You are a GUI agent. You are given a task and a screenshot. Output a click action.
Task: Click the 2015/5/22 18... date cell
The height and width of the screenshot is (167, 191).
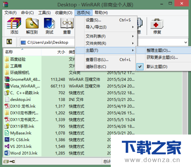(x=121, y=93)
